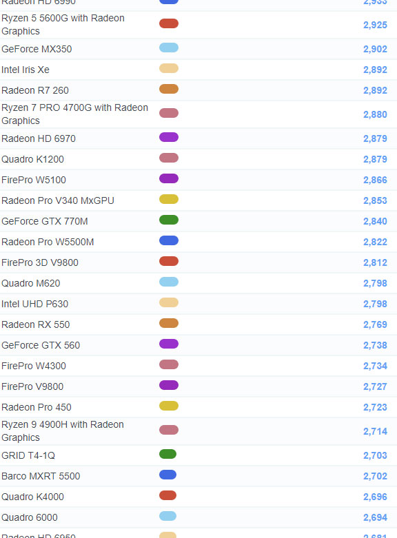Click the yellow swatch beside Radeon Pro 450
397x538 pixels.
click(169, 406)
